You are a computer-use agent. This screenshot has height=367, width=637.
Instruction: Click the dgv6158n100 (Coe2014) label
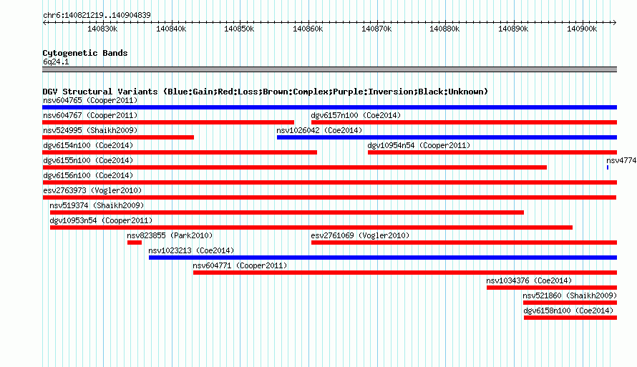click(568, 310)
